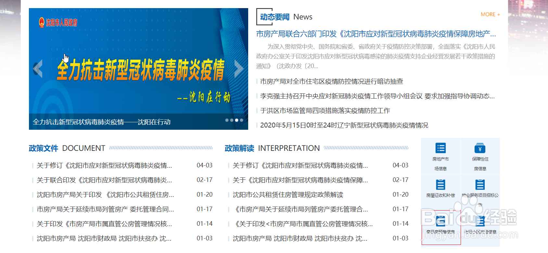Viewport: 548px width, 253px height.
Task: Open the 动态要闻 News section heading
Action: [x=286, y=17]
